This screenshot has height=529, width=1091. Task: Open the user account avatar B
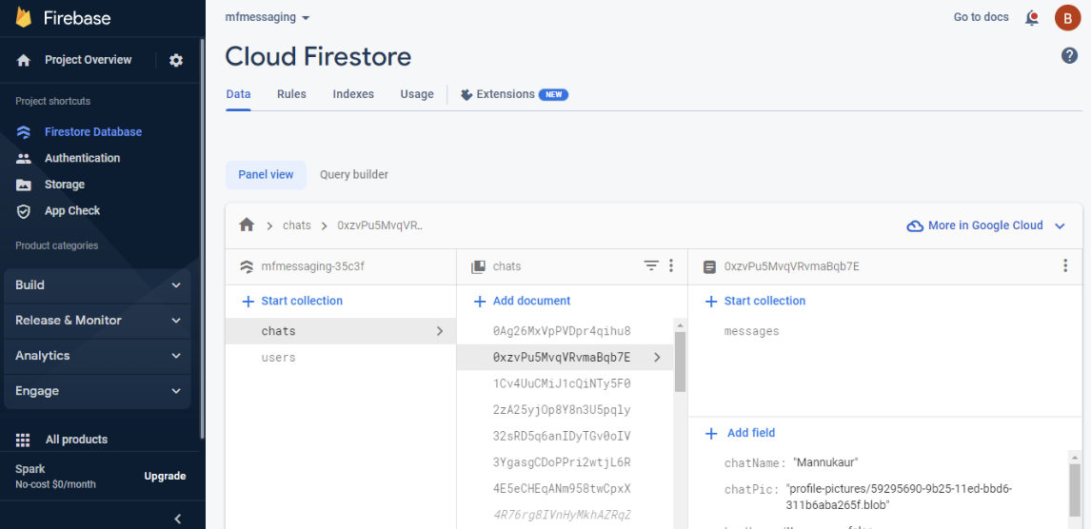[1067, 18]
